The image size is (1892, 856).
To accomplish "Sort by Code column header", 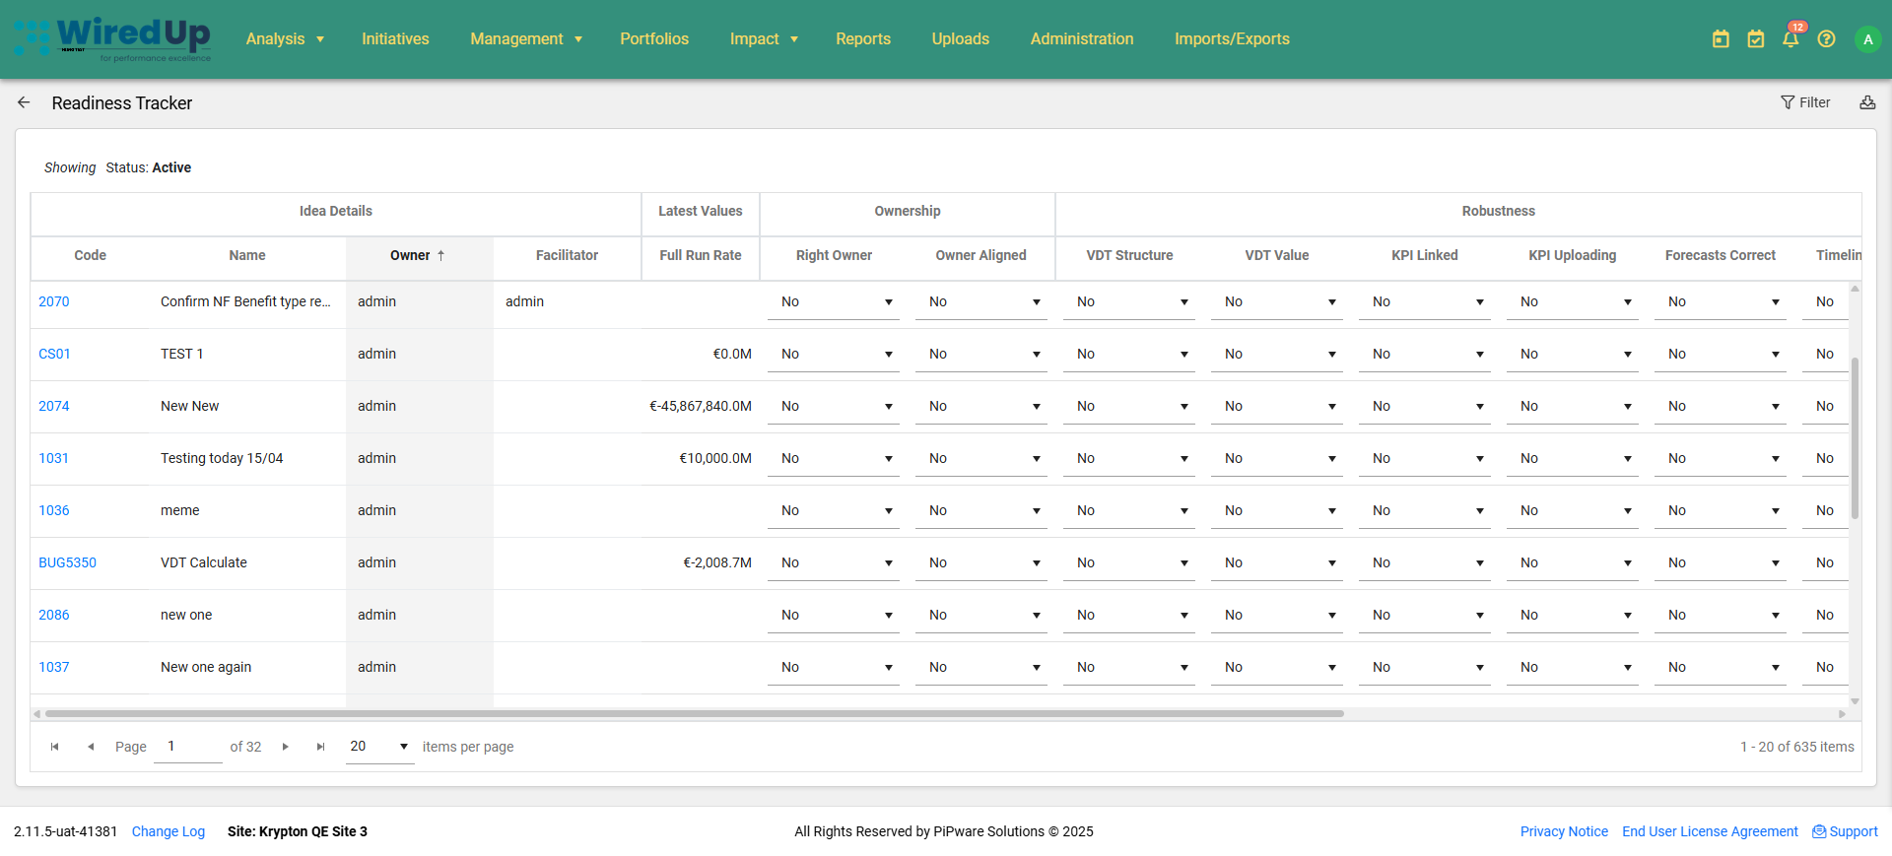I will coord(90,255).
